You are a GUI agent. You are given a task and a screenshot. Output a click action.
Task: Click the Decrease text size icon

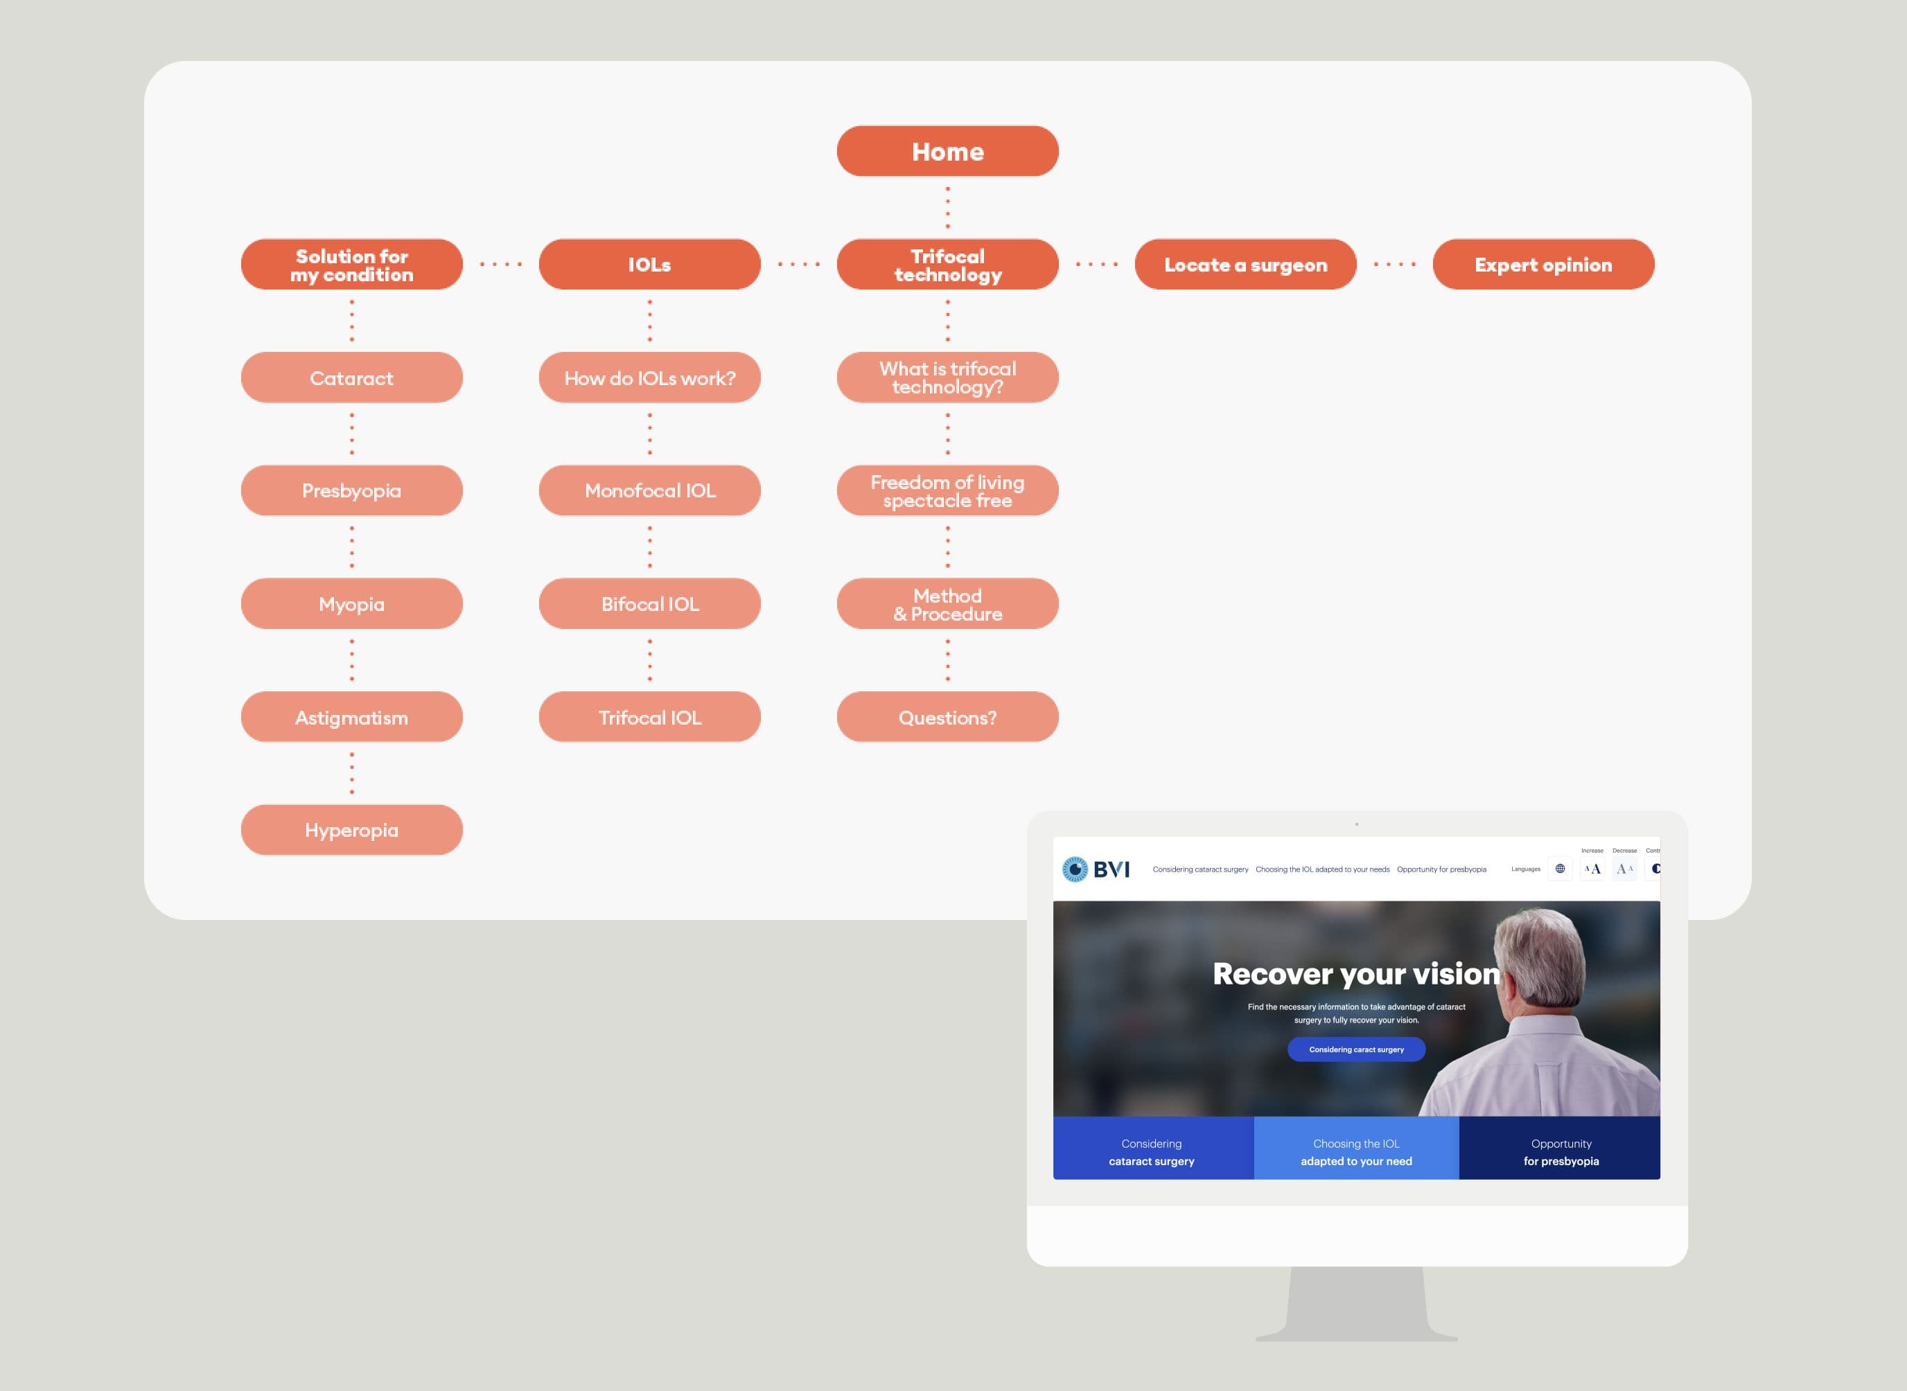click(x=1625, y=869)
